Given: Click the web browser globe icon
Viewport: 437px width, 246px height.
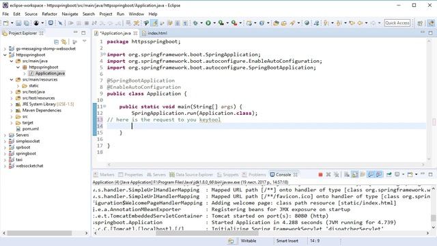Looking at the screenshot, I should pos(307,23).
